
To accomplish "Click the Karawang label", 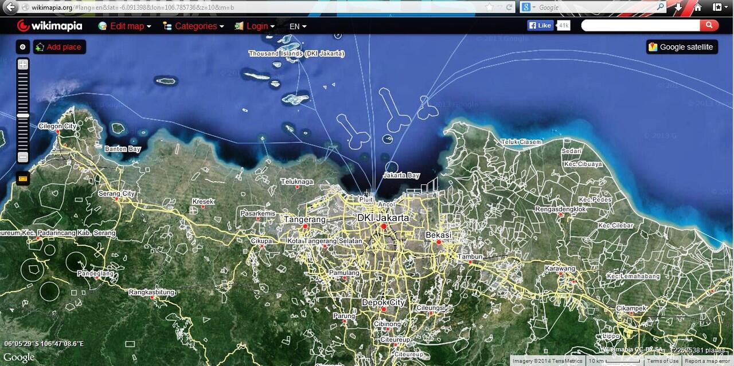I will pyautogui.click(x=560, y=269).
